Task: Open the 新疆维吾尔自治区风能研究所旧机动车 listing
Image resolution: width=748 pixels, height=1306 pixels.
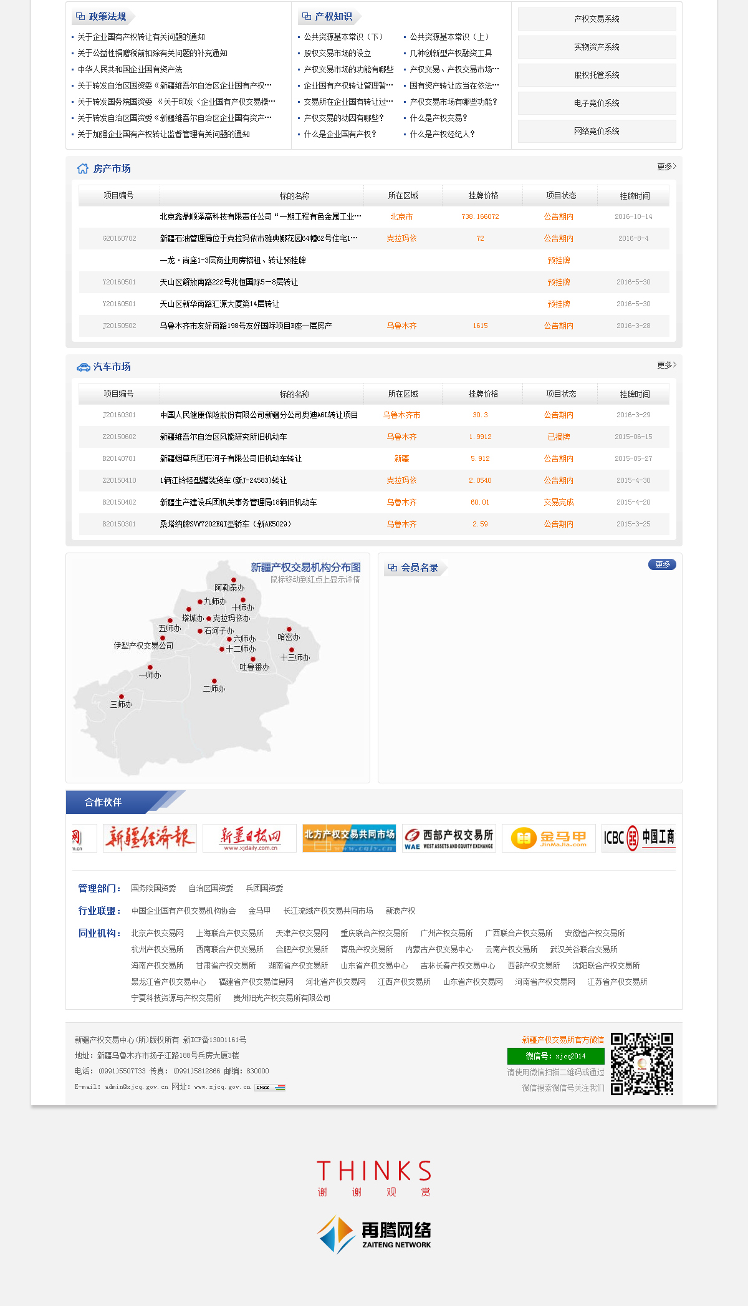Action: coord(223,437)
